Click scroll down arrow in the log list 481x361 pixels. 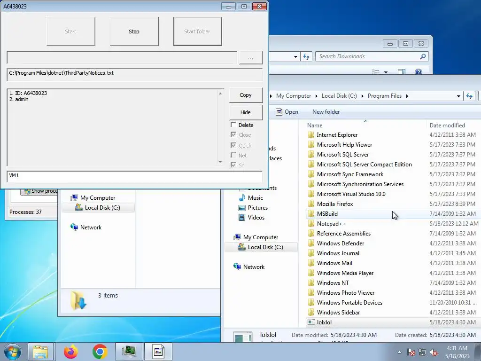(x=220, y=162)
